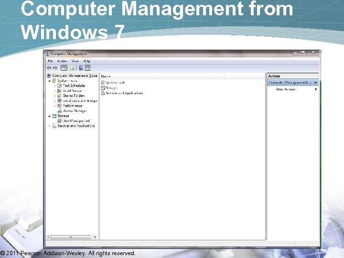
Task: Click the Task Scheduler clock icon
Action: click(x=59, y=86)
